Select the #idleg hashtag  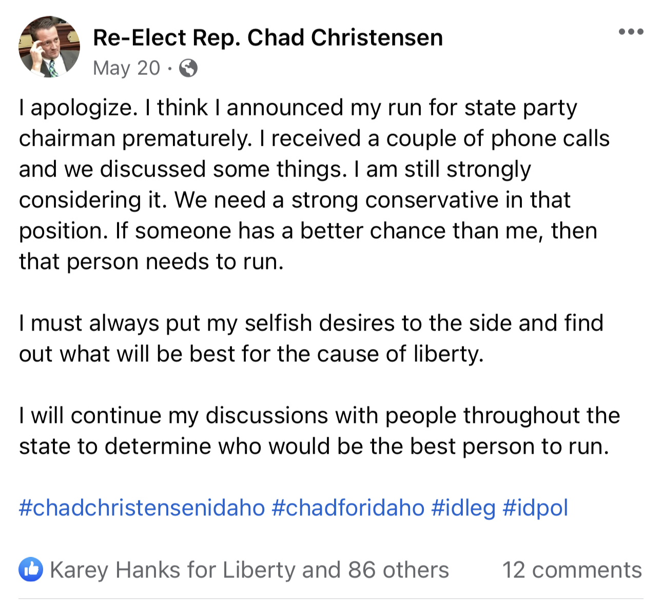pyautogui.click(x=461, y=507)
